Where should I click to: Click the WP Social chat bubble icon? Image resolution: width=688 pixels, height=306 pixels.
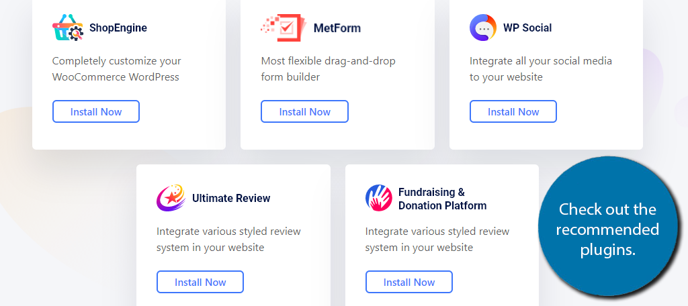click(483, 28)
